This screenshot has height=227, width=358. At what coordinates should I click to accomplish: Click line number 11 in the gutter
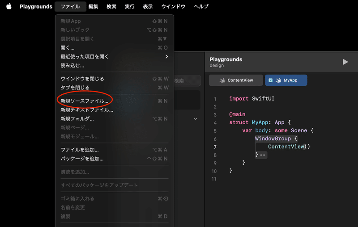214,179
